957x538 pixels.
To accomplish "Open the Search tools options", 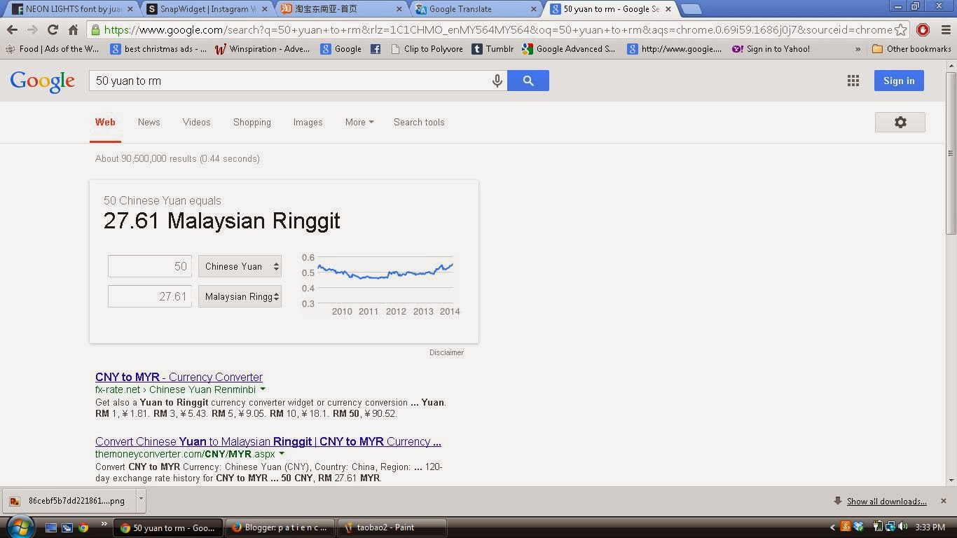I will 419,122.
